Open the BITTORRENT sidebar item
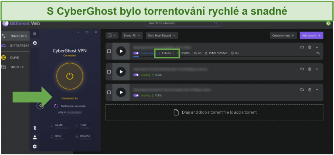334x155 pixels. [x=16, y=45]
